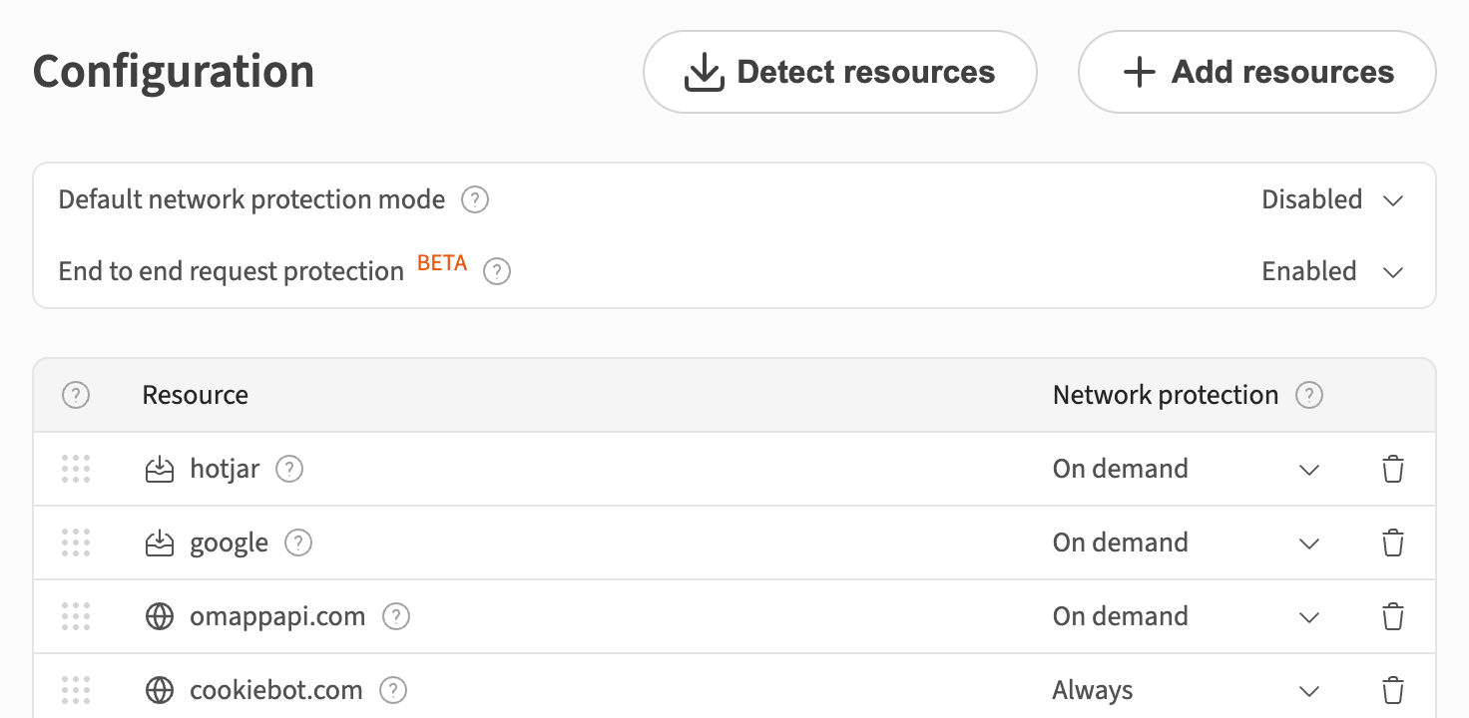Delete the hotjar resource with trash icon

(1393, 469)
